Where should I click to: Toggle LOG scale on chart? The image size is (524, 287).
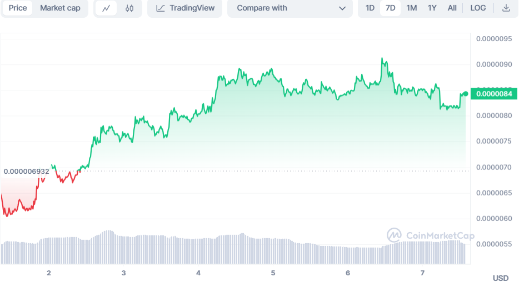point(478,8)
